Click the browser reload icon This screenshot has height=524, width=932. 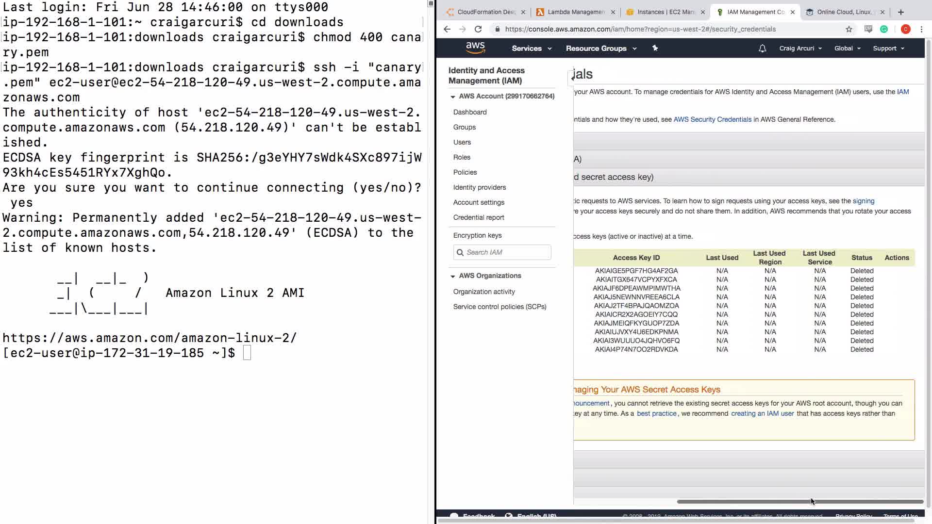(x=478, y=29)
